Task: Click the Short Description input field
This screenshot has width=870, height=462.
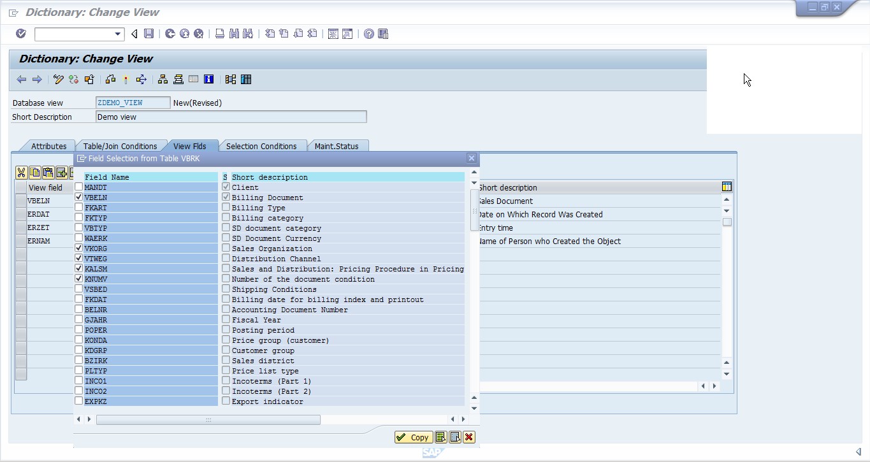Action: [x=229, y=117]
